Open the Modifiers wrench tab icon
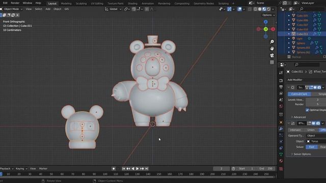Image resolution: width=326 pixels, height=183 pixels. point(281,129)
